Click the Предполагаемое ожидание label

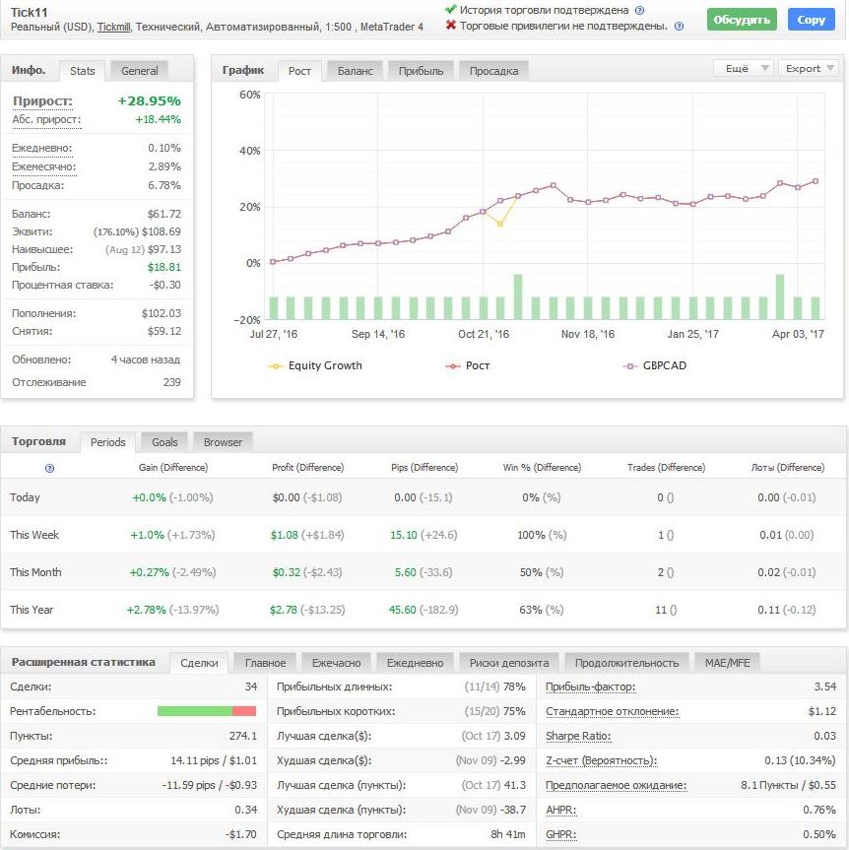point(616,785)
